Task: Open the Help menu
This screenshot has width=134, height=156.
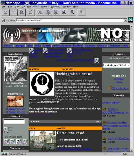Action: pyautogui.click(x=75, y=7)
